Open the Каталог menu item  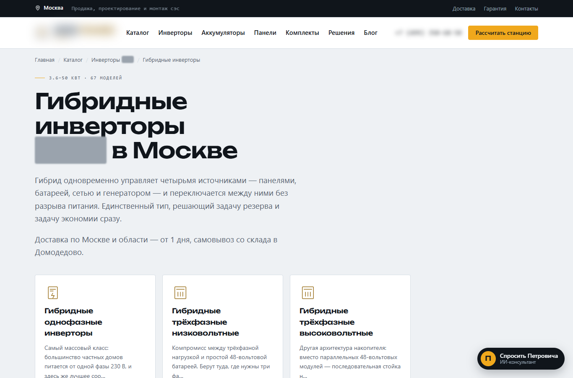(138, 33)
